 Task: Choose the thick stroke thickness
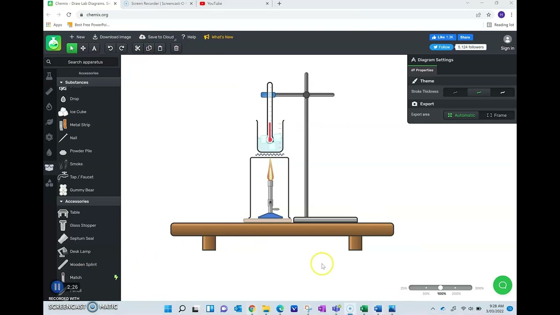(502, 92)
